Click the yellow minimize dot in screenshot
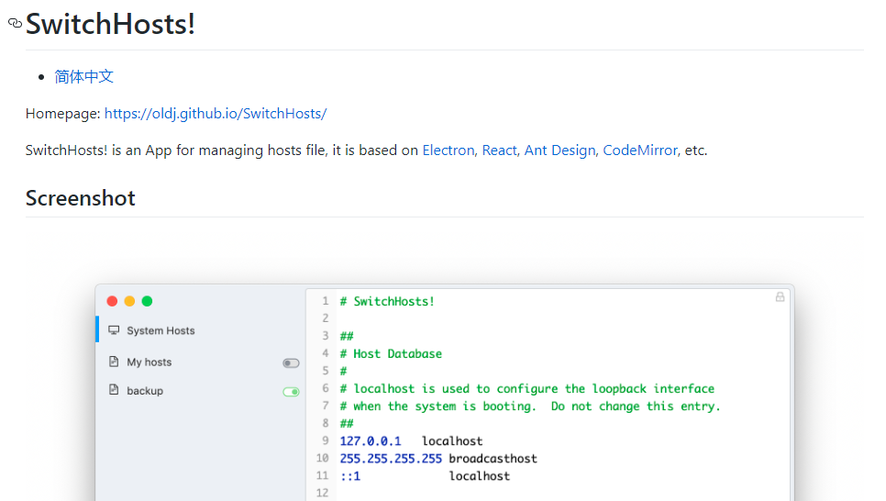This screenshot has width=886, height=501. [129, 301]
